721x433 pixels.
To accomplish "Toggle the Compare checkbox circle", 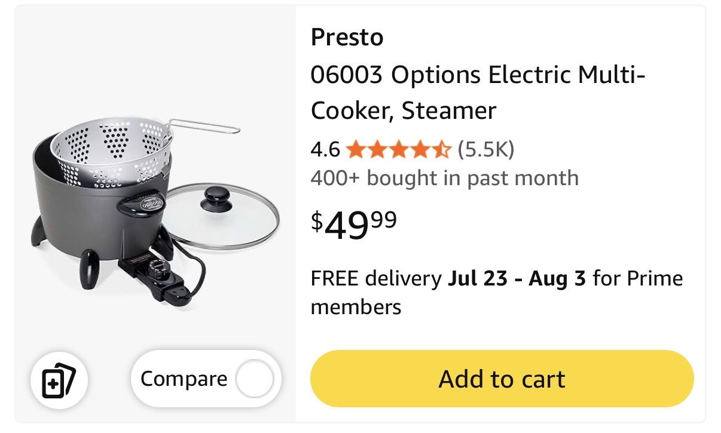I will [254, 379].
